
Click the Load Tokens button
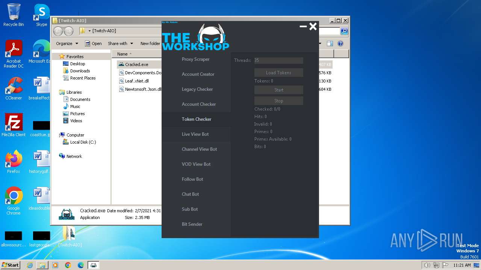coord(278,73)
